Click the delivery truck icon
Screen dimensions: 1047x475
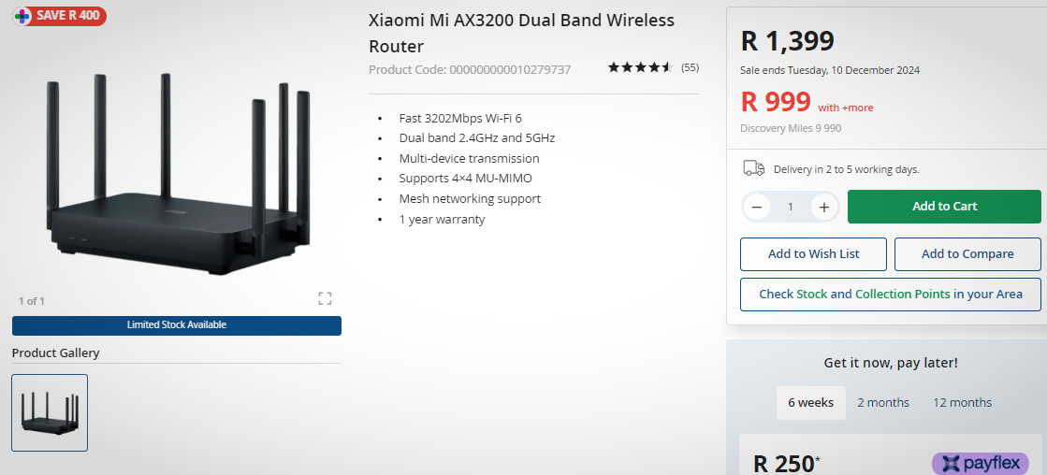(753, 168)
